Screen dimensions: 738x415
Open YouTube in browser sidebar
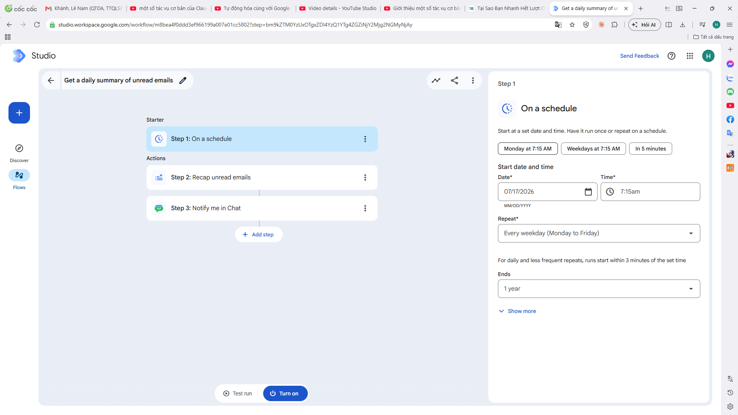pos(730,105)
